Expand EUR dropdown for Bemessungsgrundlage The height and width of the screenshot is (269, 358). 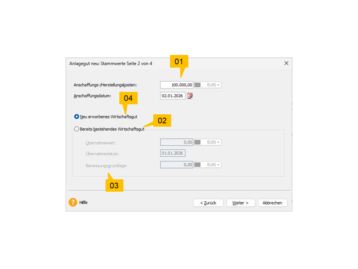(x=218, y=164)
